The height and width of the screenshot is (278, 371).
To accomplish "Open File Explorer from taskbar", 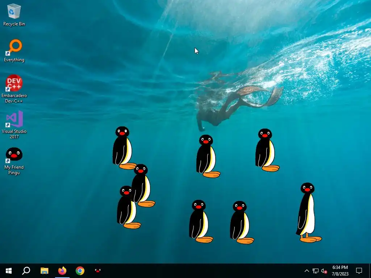I will coord(44,271).
